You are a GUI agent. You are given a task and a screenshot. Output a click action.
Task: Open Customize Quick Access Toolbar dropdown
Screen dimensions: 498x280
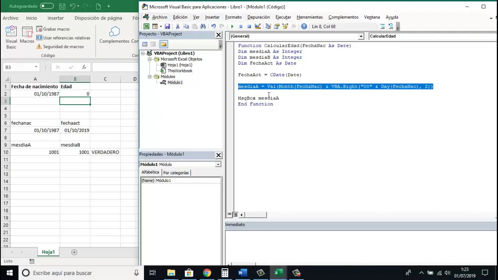109,6
